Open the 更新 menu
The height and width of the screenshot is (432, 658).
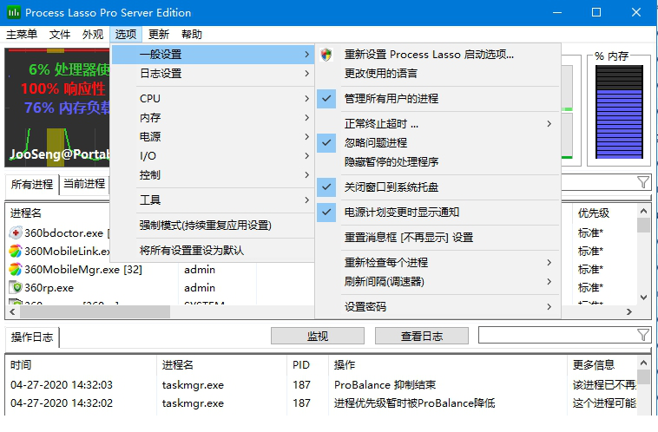pos(159,35)
